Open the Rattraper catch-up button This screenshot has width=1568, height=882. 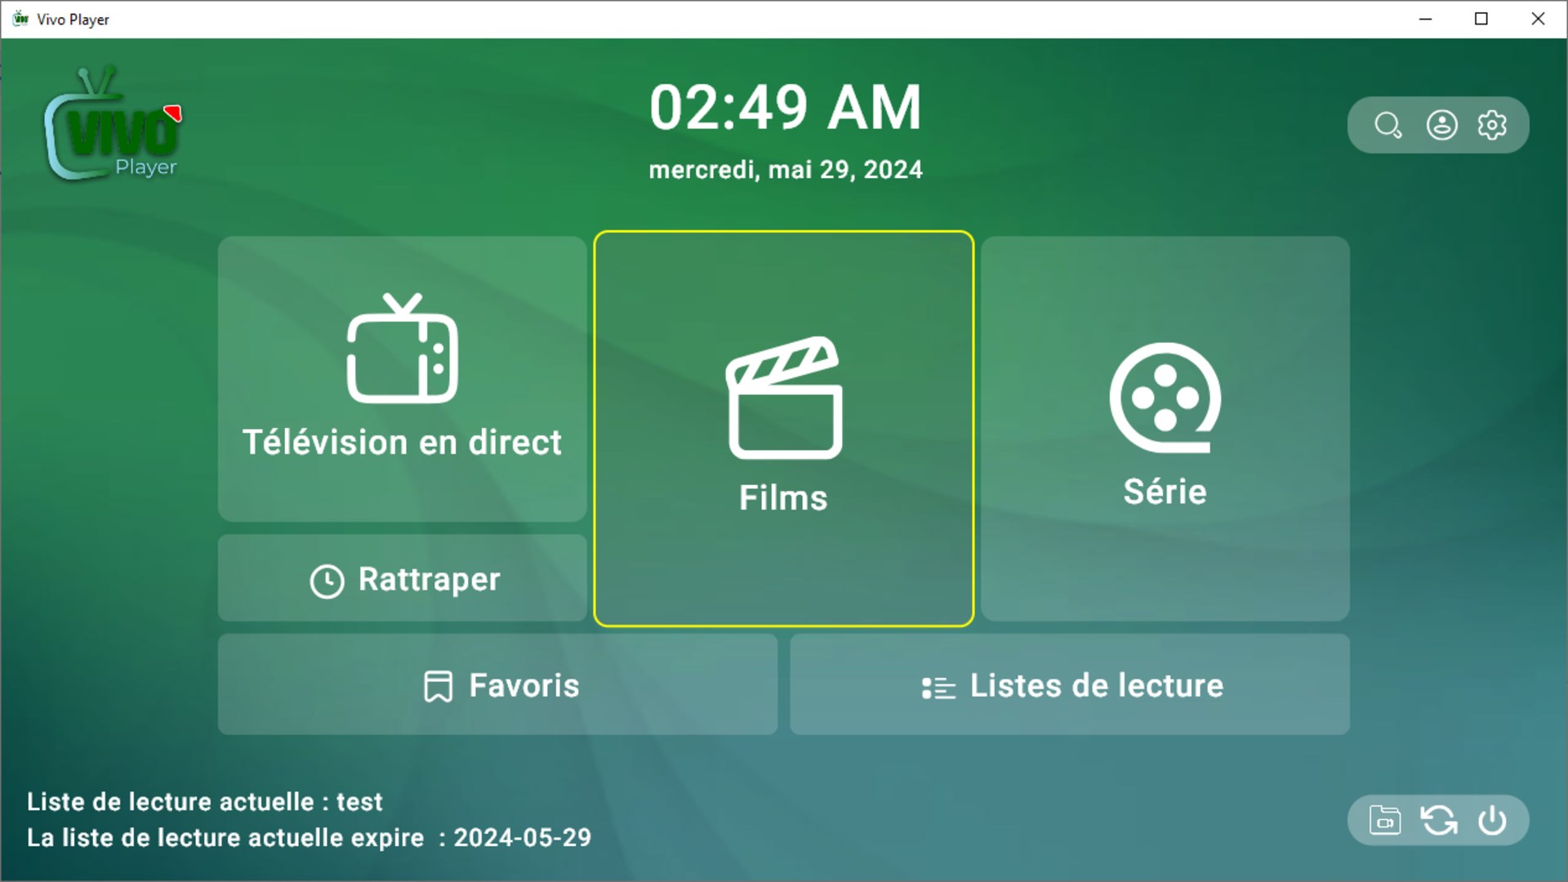(x=402, y=579)
